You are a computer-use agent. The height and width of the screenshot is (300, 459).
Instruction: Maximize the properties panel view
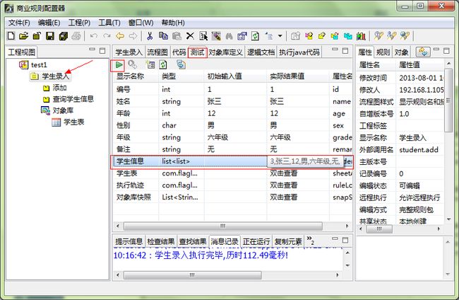coord(446,51)
